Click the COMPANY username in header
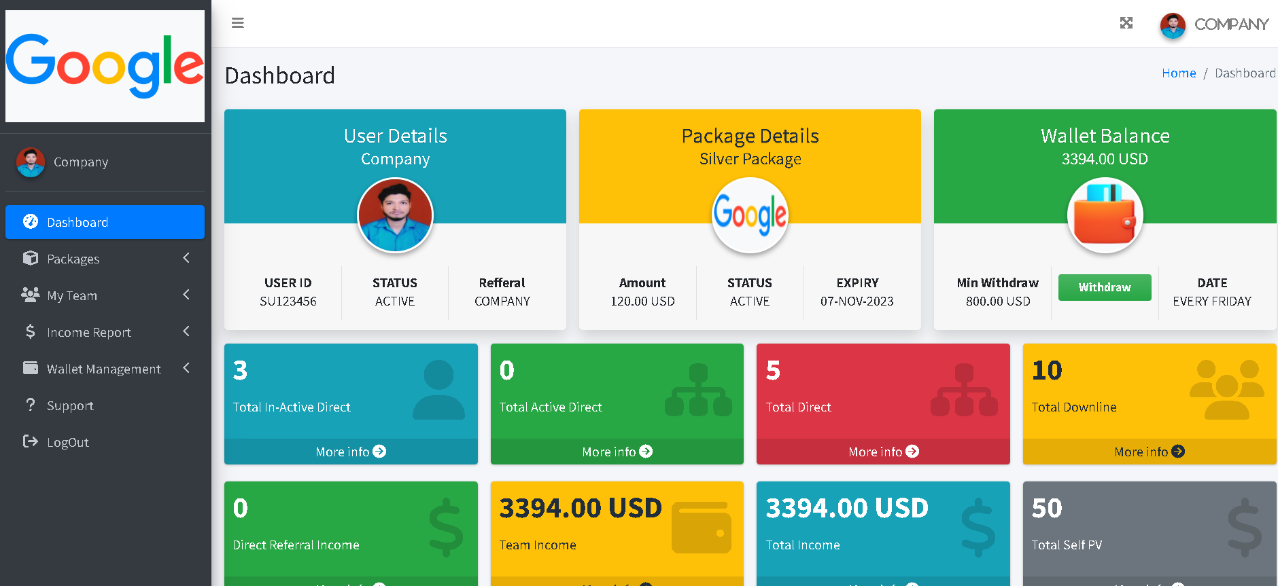 1231,24
